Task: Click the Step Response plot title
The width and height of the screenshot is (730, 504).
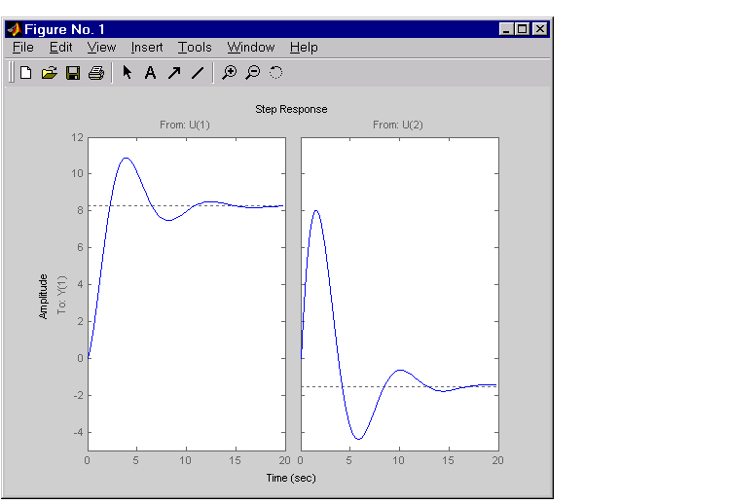Action: [x=291, y=109]
